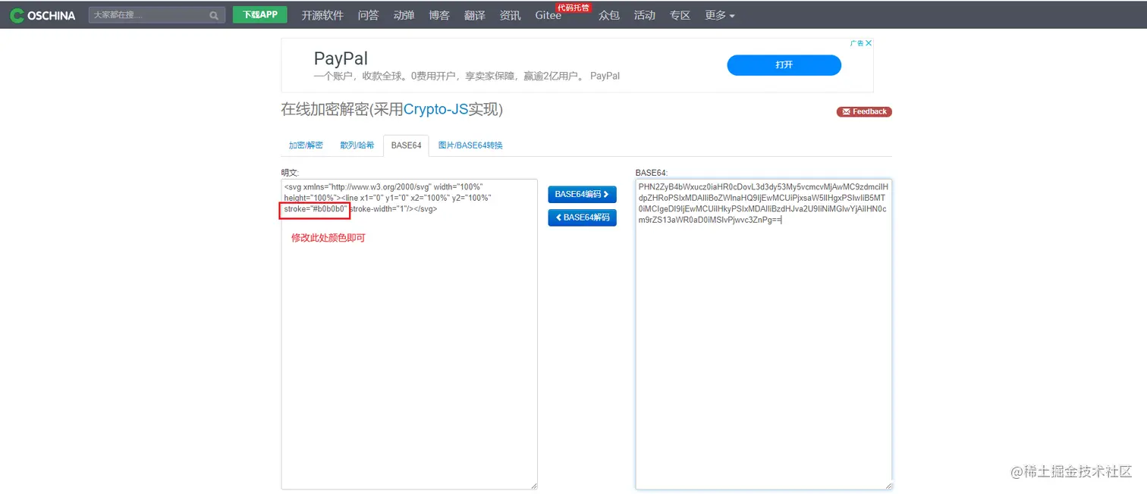Open the Gitee nav link
Image resolution: width=1147 pixels, height=494 pixels.
pyautogui.click(x=548, y=15)
